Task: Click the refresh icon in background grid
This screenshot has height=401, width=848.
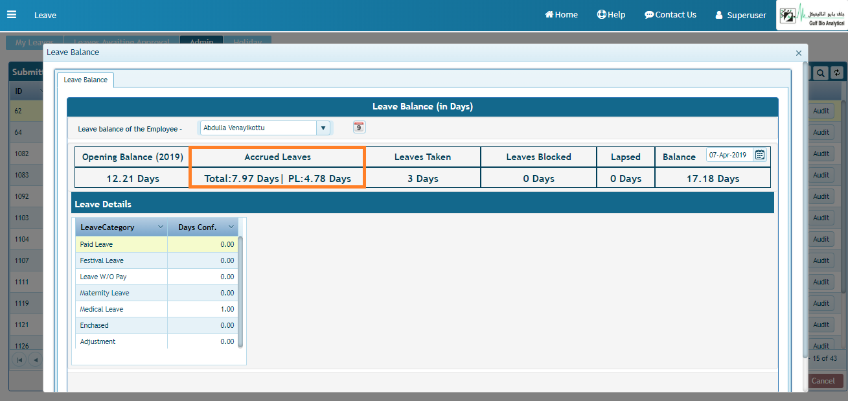Action: click(836, 73)
